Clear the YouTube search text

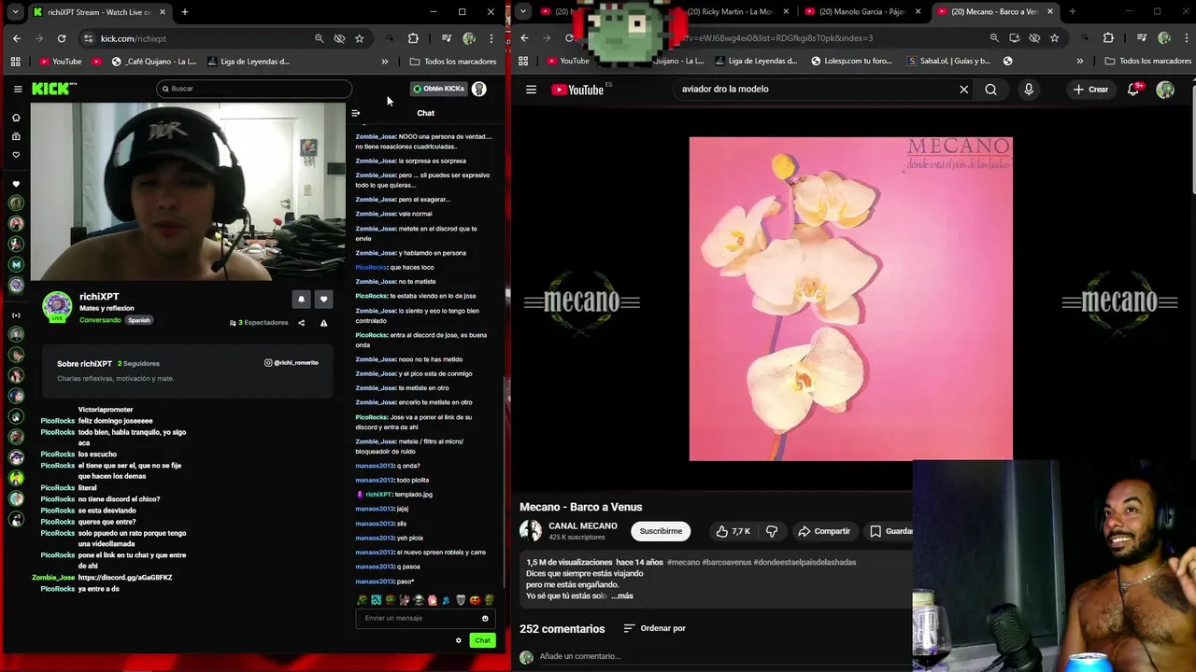tap(963, 90)
